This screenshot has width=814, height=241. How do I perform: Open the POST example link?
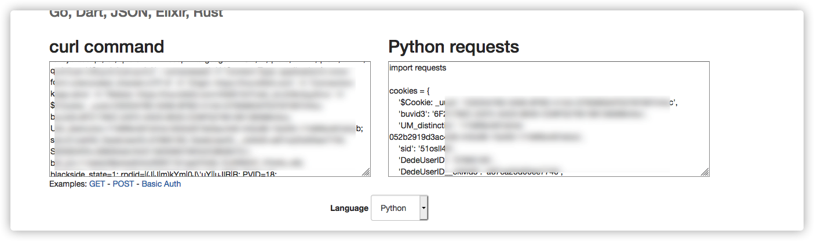point(123,184)
